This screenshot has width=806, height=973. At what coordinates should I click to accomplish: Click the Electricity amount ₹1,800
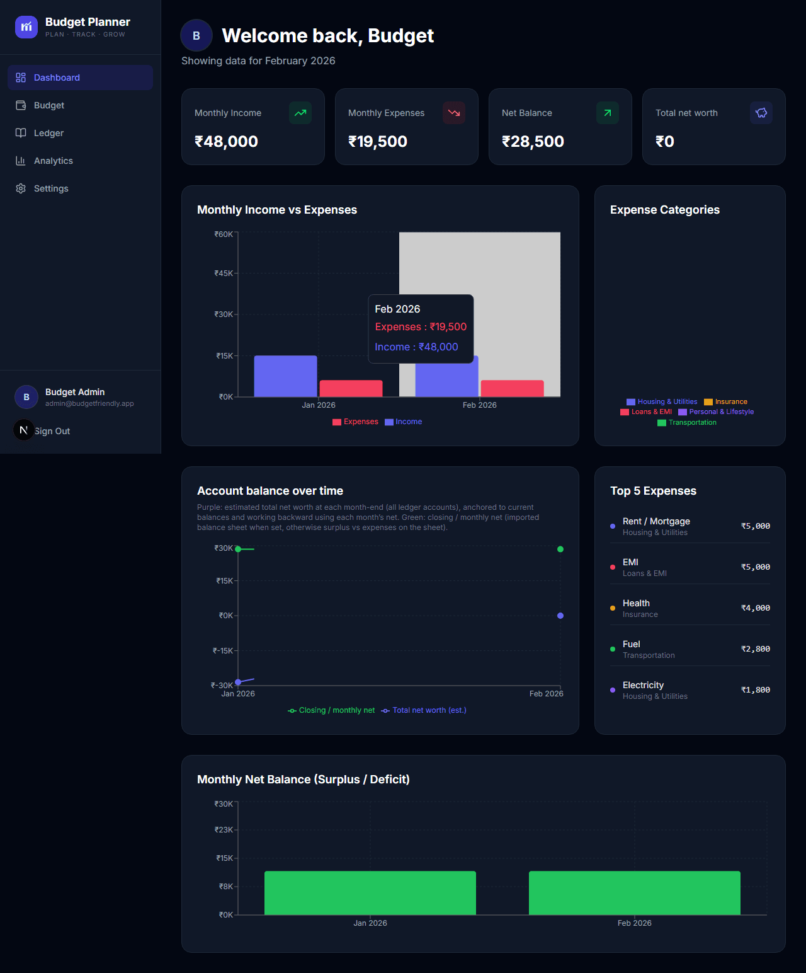(x=756, y=690)
